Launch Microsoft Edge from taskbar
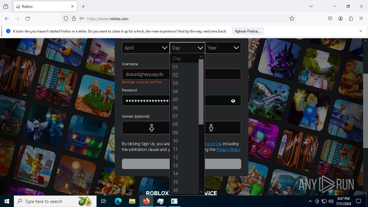 [118, 201]
